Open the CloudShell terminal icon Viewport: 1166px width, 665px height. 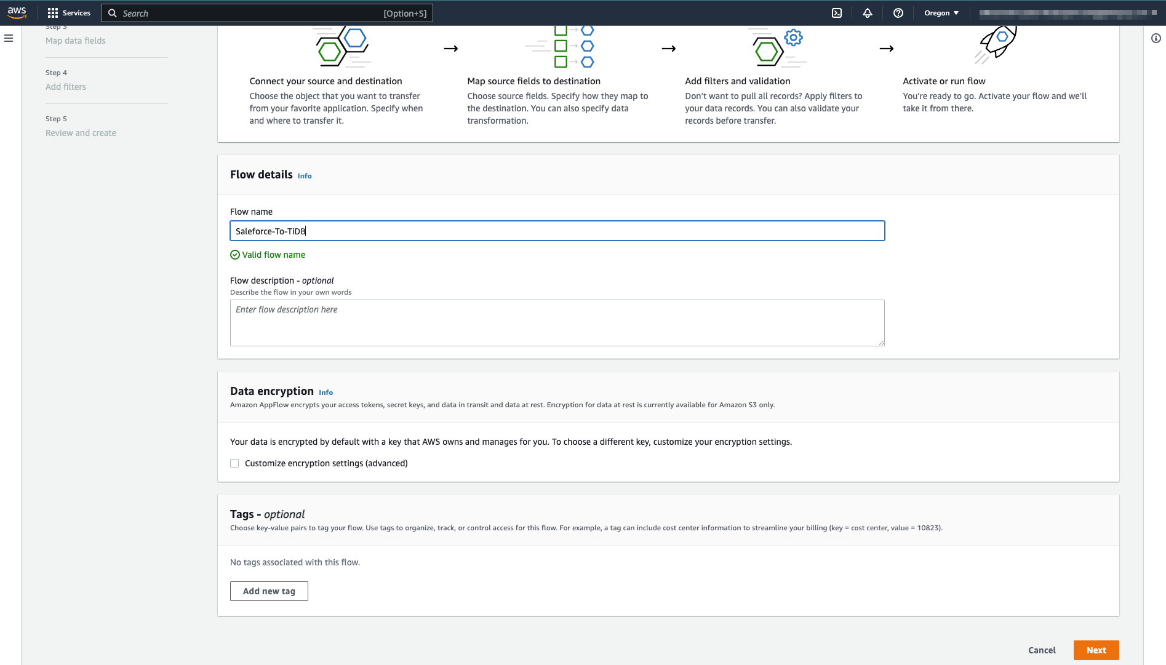(x=837, y=13)
